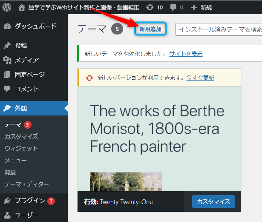The height and width of the screenshot is (222, 262).
Task: Click the blue カスタマイズ button on theme card
Action: [213, 202]
